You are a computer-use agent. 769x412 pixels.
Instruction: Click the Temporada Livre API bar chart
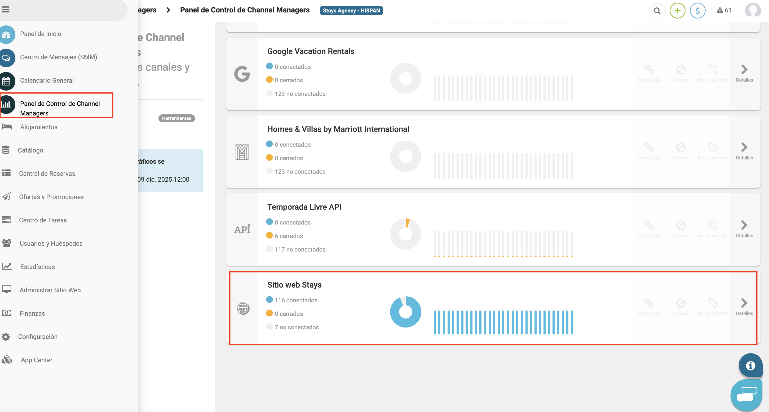tap(503, 243)
